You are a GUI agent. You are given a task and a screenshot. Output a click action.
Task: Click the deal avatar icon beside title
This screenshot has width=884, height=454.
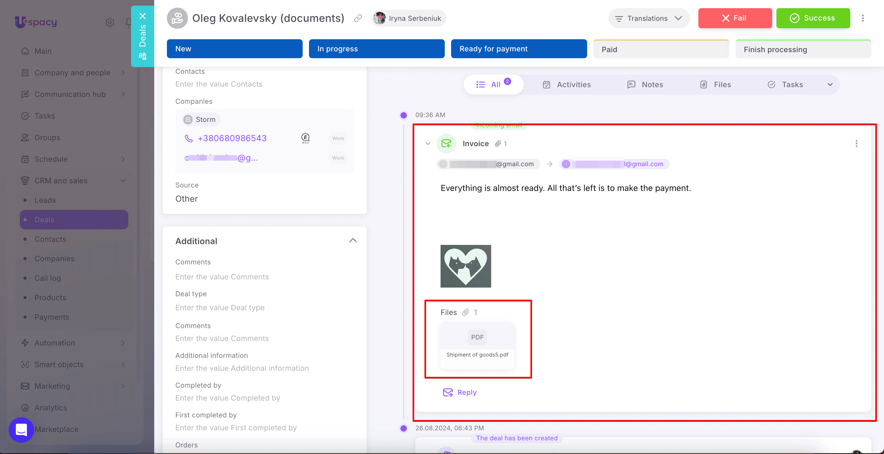pos(177,18)
